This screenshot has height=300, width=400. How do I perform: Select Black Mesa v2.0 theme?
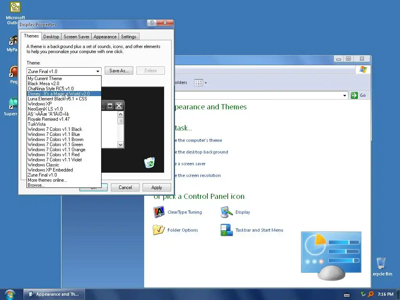64,84
